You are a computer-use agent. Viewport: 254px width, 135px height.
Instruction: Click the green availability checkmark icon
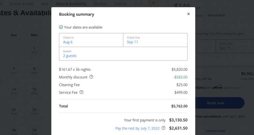(x=61, y=27)
